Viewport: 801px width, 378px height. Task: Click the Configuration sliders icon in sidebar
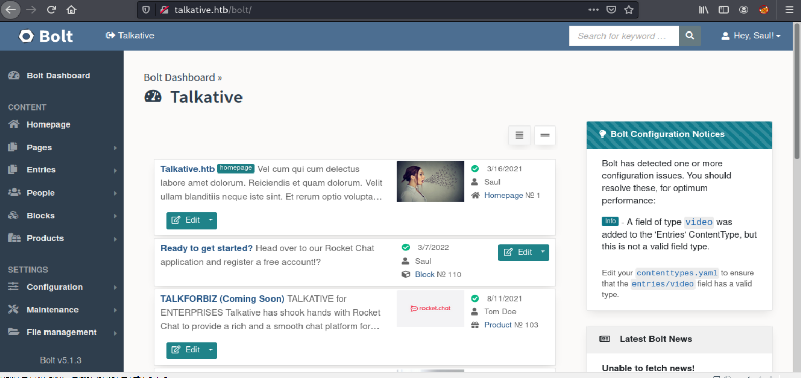[x=13, y=287]
